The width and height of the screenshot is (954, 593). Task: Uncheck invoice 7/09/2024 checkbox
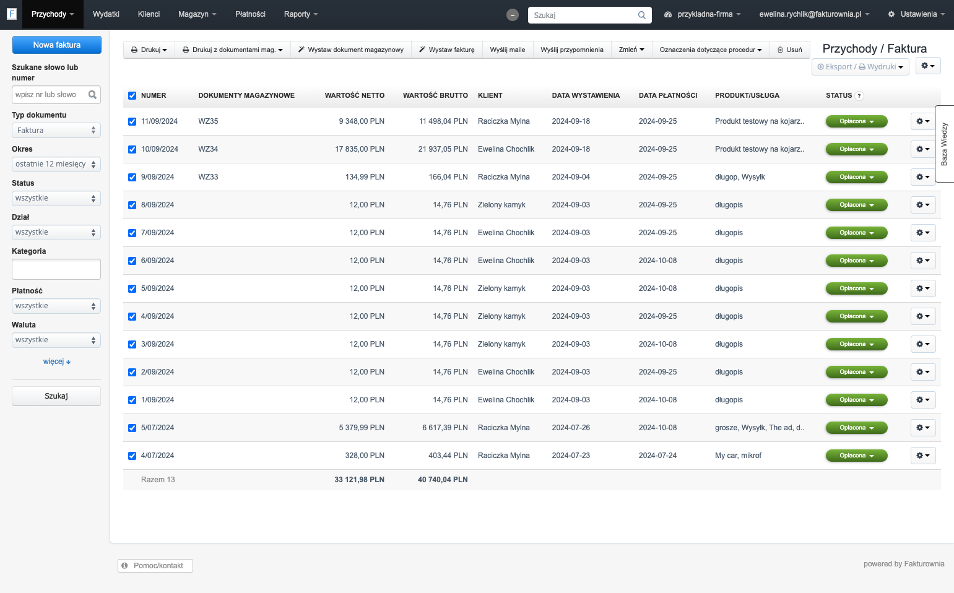click(x=132, y=233)
